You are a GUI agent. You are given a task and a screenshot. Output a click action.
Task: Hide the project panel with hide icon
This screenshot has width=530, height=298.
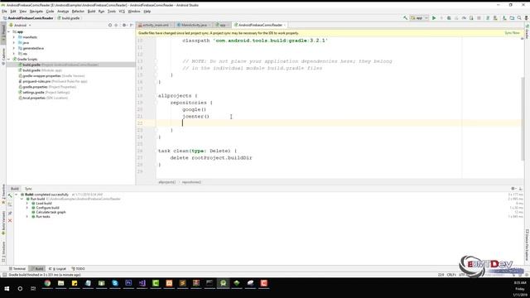tap(132, 25)
